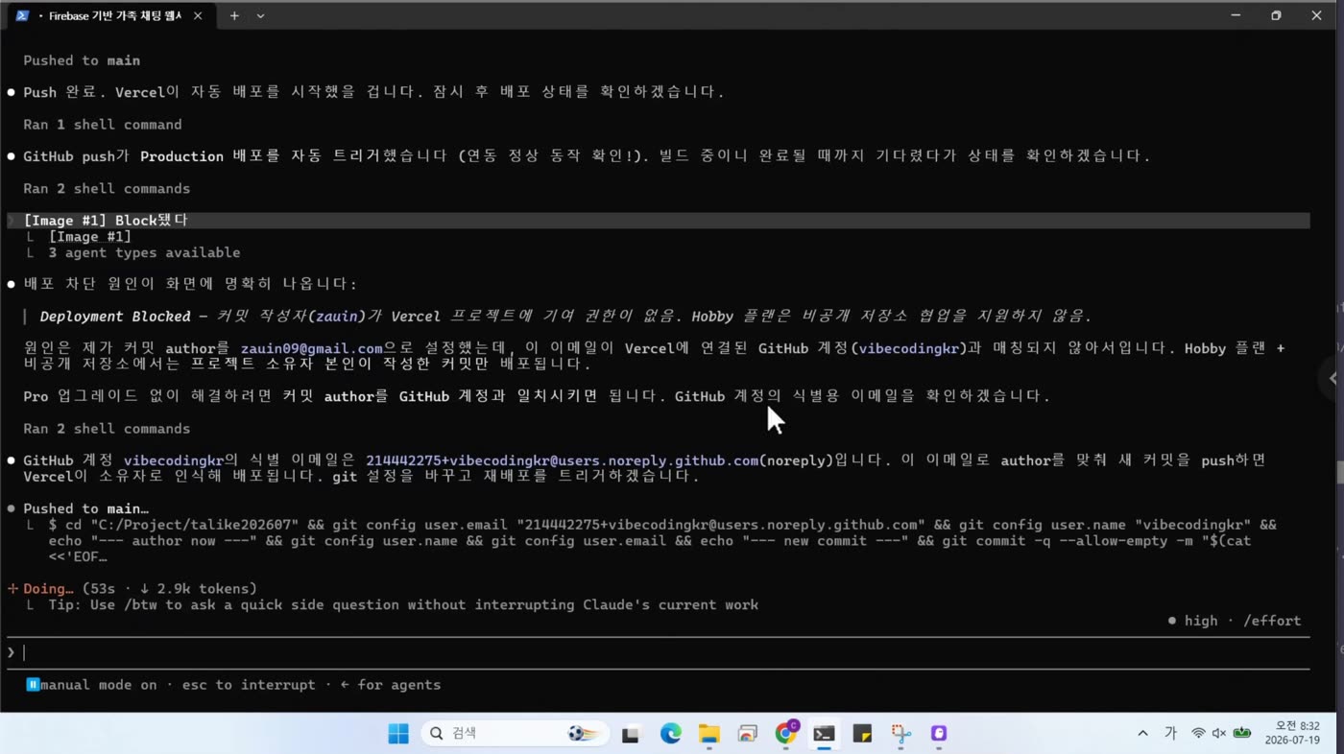Screen dimensions: 1344x754
Task: Select the Terminal icon in the taskbar
Action: click(824, 734)
